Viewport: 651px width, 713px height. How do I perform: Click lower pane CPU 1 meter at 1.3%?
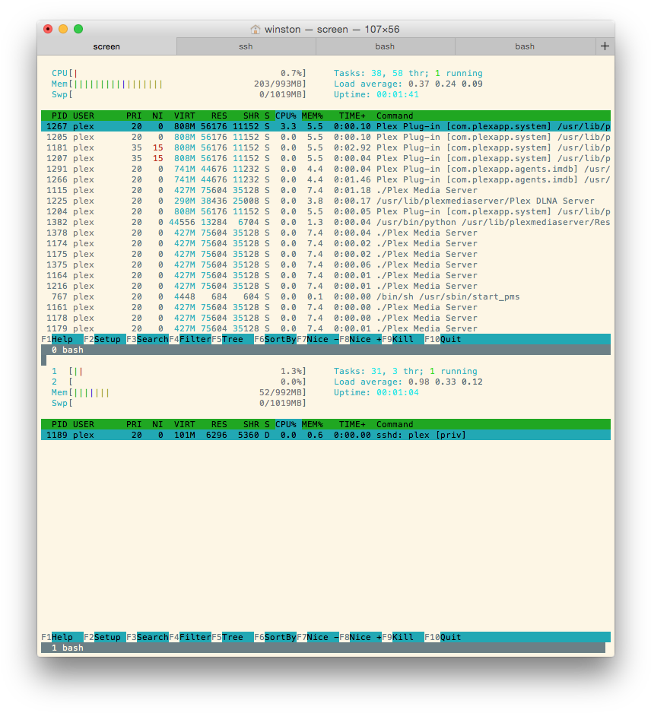(179, 371)
